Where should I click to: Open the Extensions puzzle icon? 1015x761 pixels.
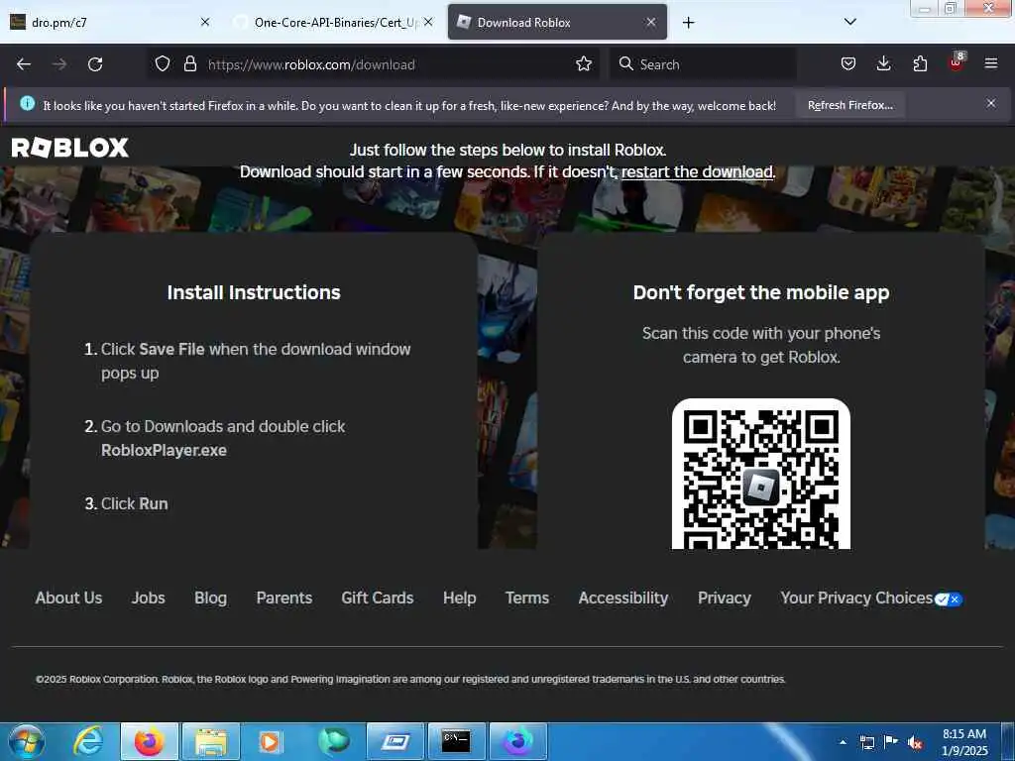920,63
